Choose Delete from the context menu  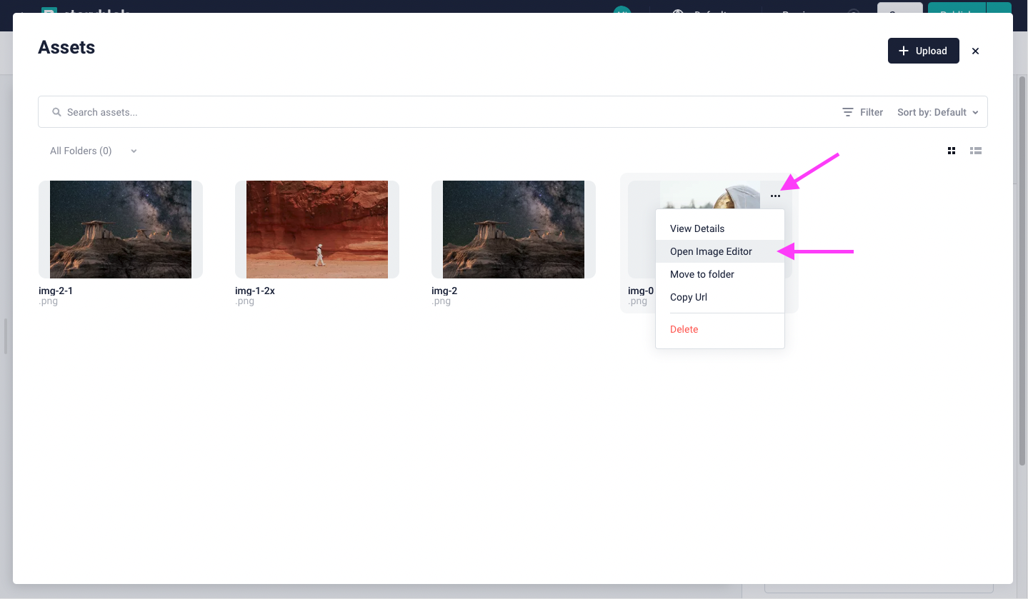[x=720, y=329]
